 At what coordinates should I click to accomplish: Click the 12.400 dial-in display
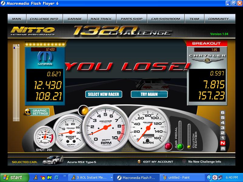tap(44, 49)
